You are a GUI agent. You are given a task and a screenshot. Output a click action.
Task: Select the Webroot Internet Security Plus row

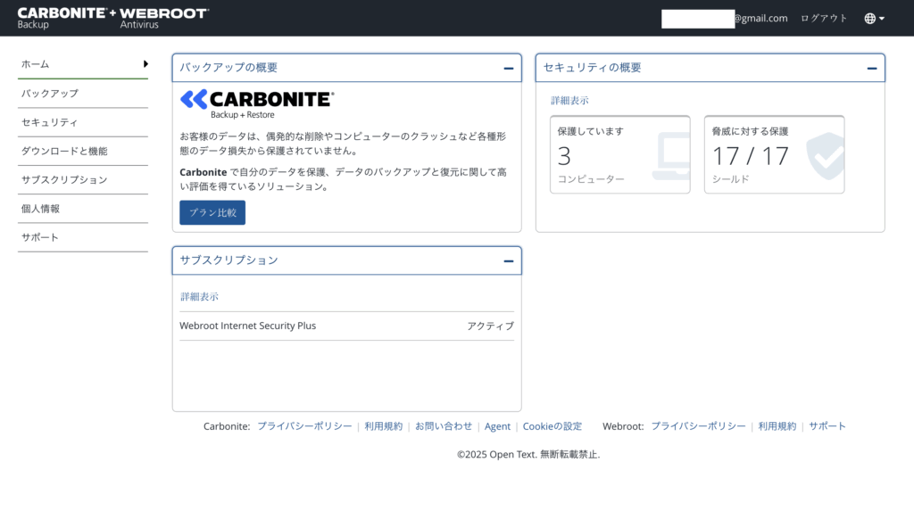pyautogui.click(x=346, y=326)
